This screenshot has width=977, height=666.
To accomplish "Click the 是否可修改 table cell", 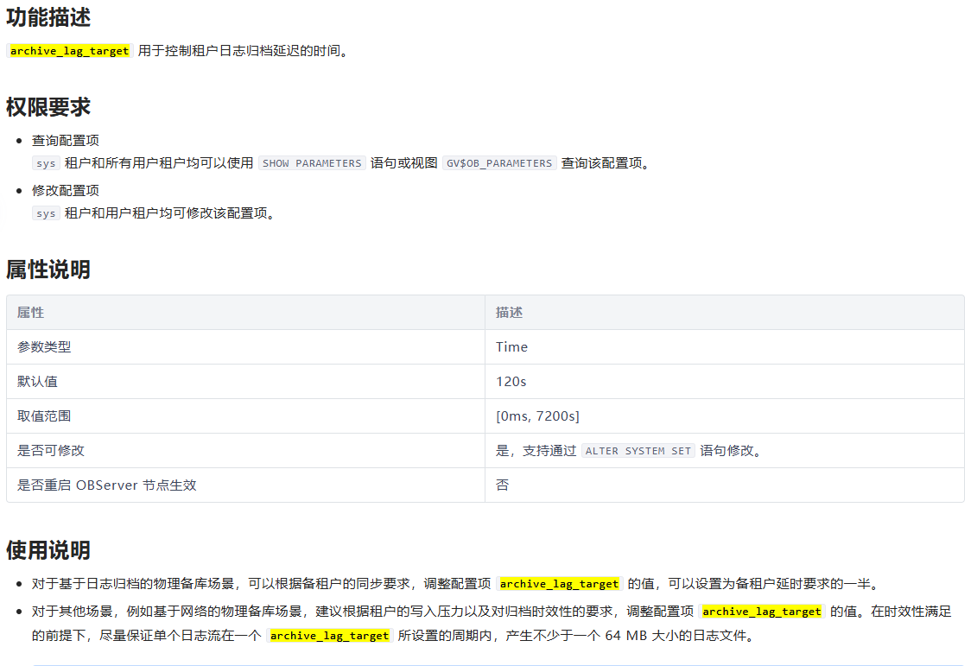I will pos(245,450).
